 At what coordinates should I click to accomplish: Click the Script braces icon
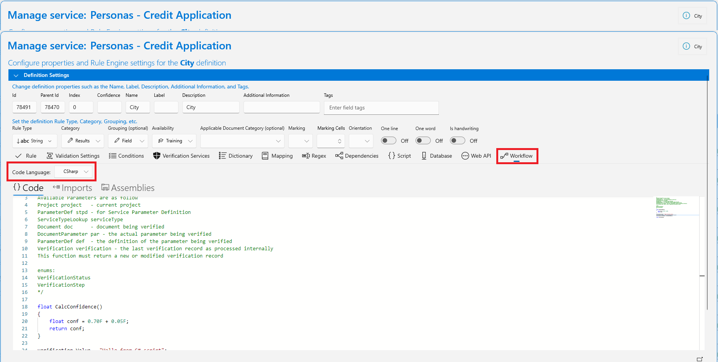[392, 156]
